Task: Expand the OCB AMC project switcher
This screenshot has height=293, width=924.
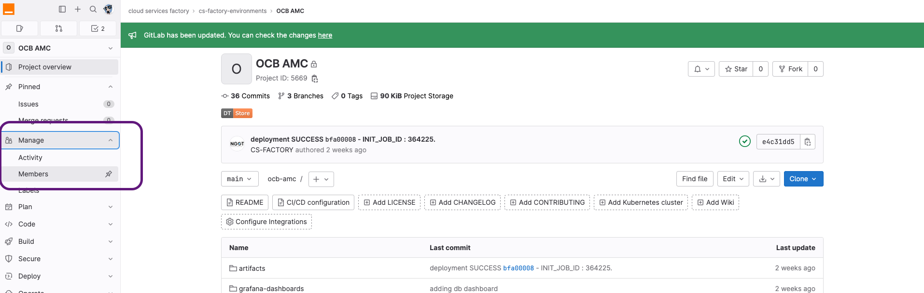Action: (x=60, y=48)
